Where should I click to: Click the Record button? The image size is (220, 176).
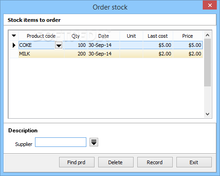[x=155, y=162]
